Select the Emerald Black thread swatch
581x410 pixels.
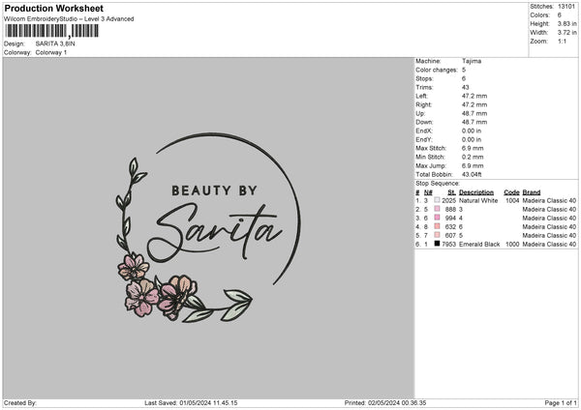click(437, 244)
